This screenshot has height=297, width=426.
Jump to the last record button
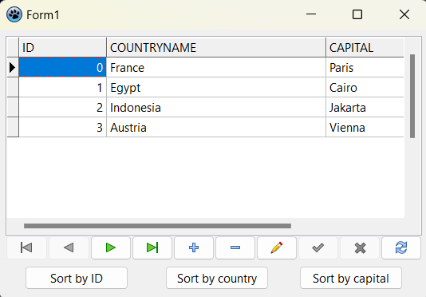(x=152, y=247)
